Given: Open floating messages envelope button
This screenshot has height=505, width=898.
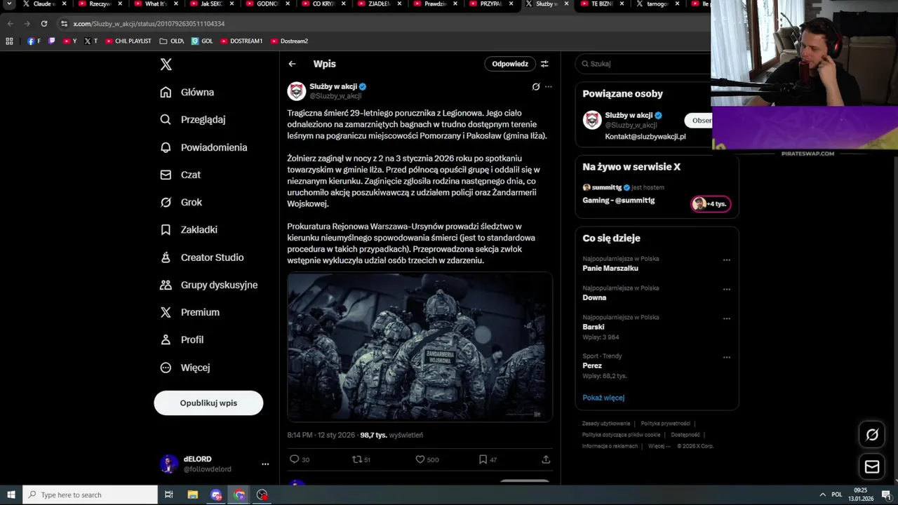Looking at the screenshot, I should click(872, 466).
